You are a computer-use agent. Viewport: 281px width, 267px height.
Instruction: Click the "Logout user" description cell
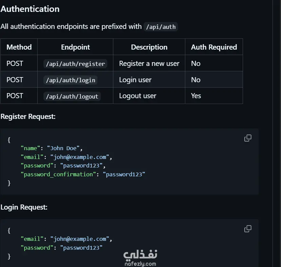click(x=137, y=96)
